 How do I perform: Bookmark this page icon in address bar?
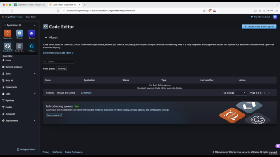[x=58, y=10]
